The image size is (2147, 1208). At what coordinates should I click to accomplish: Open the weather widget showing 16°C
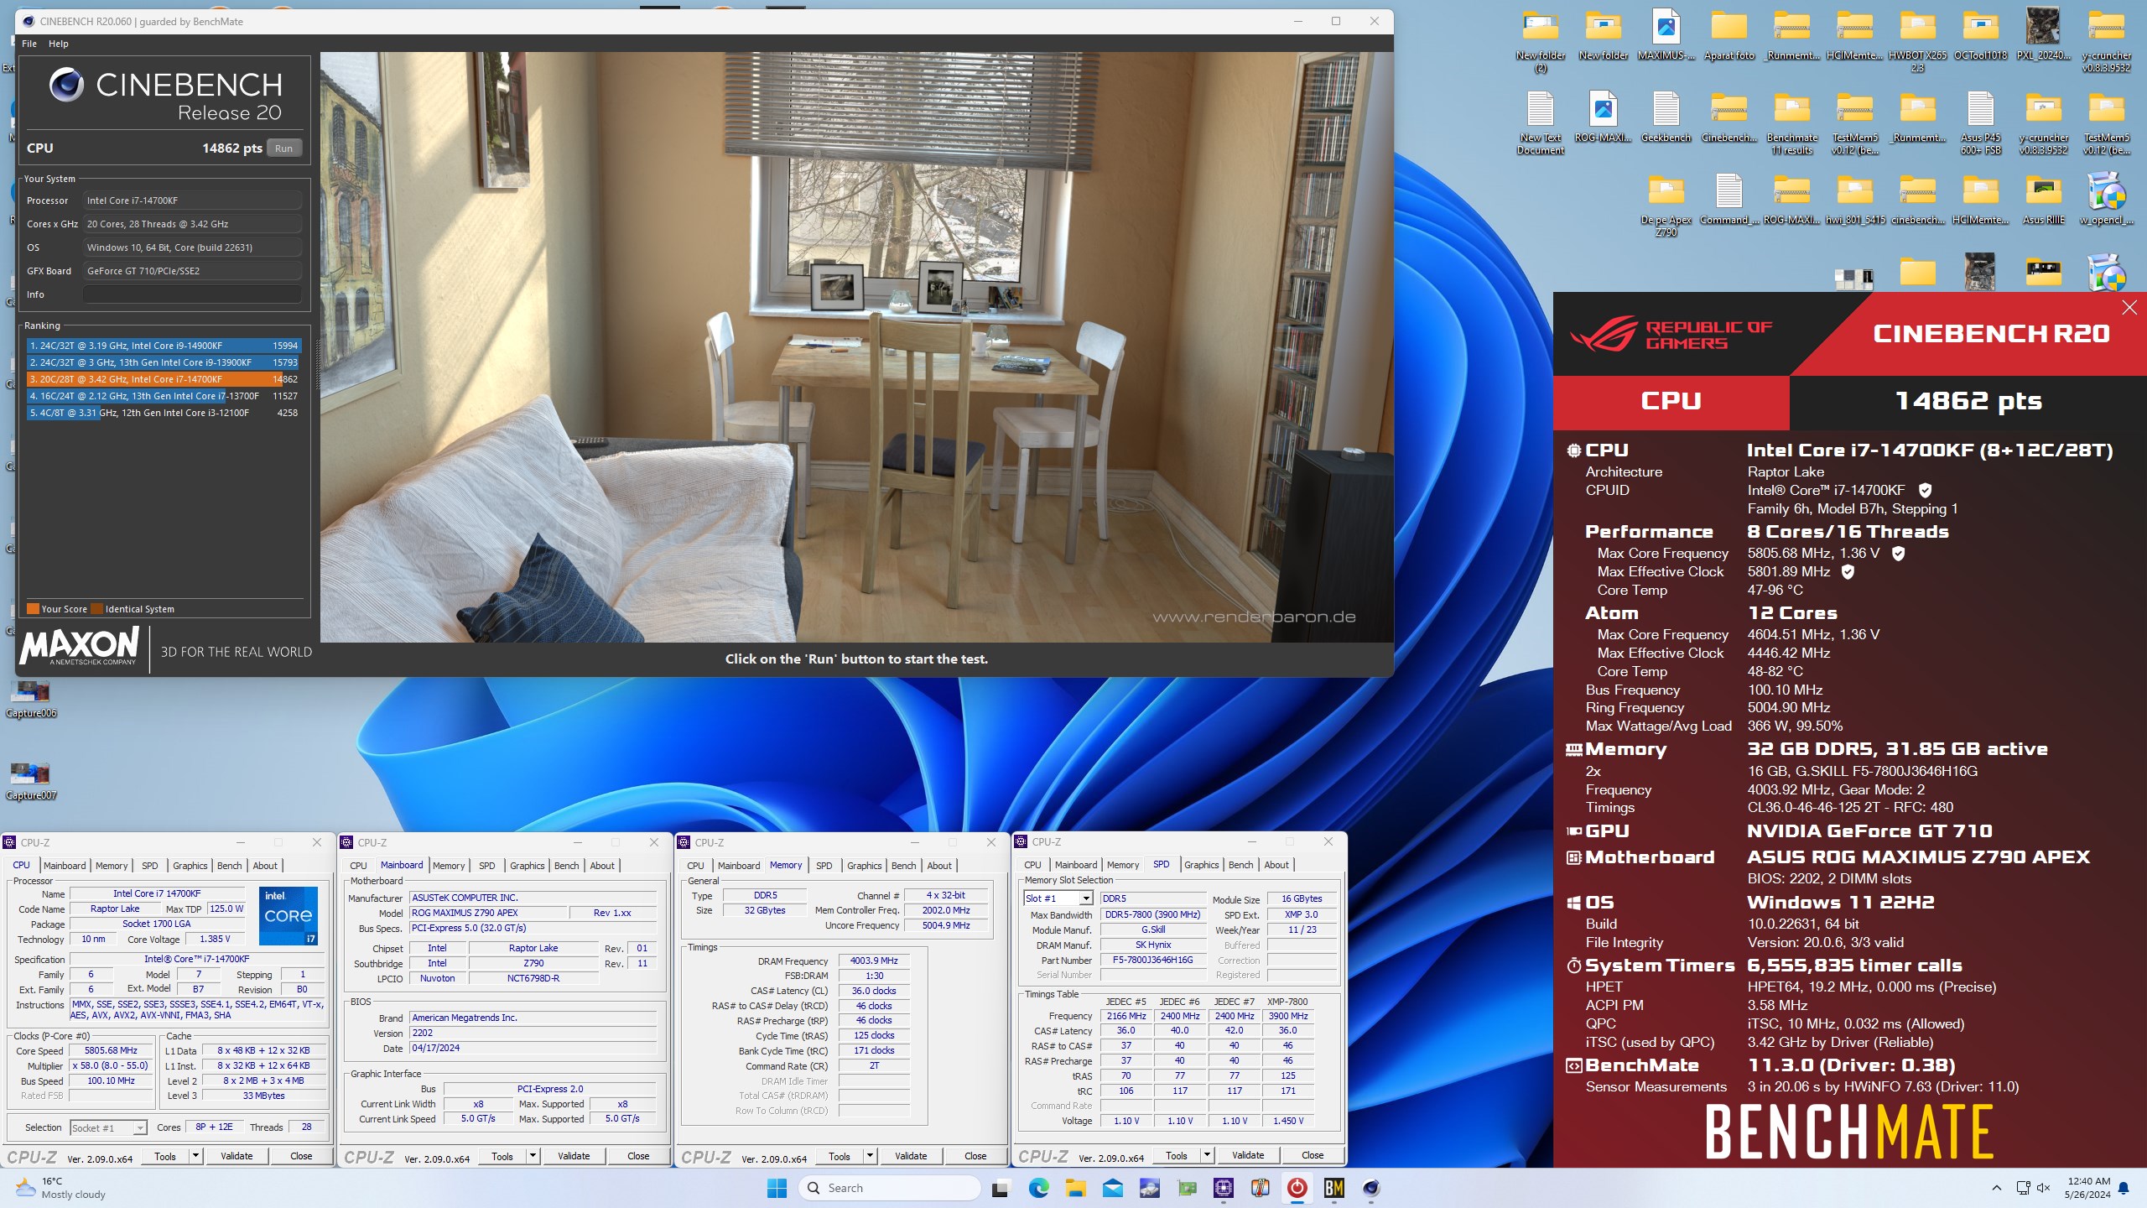click(60, 1188)
